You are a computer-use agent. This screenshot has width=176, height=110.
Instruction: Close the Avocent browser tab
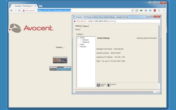pyautogui.click(x=35, y=6)
